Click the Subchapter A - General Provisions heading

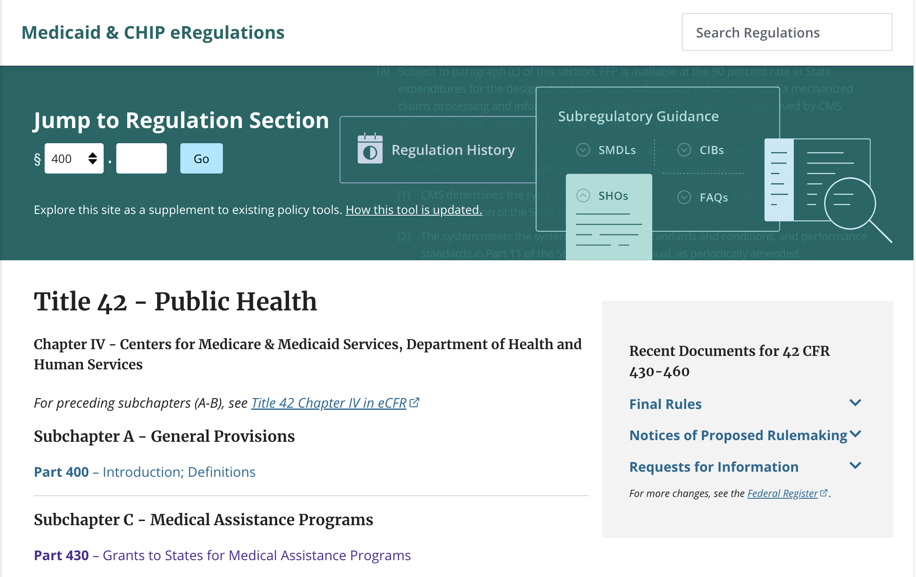point(164,436)
